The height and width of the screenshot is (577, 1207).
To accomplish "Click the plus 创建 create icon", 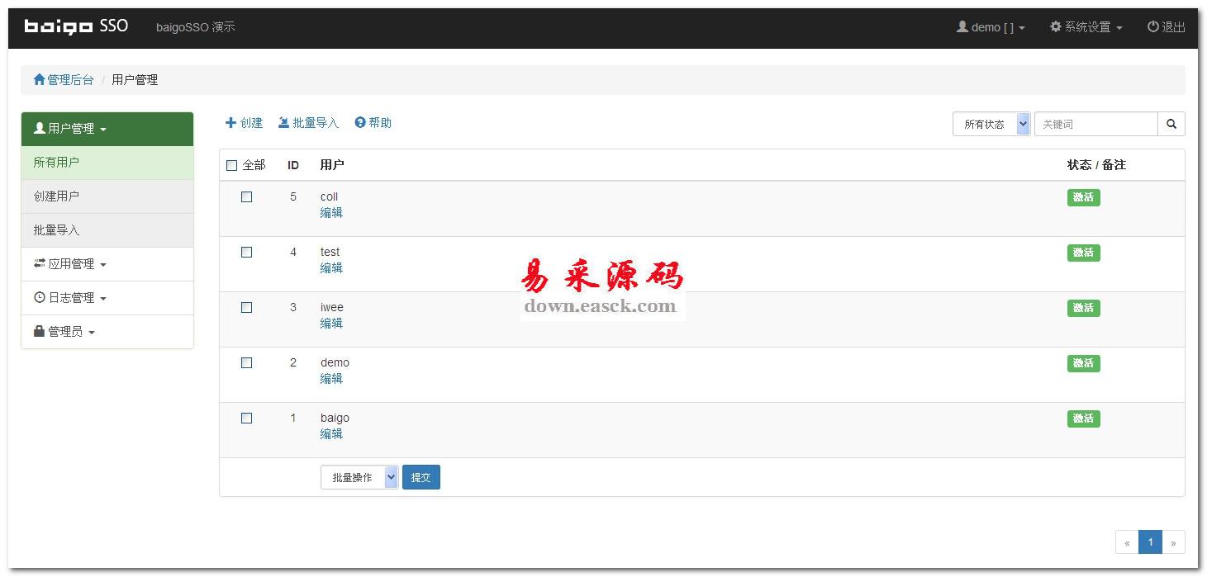I will pyautogui.click(x=231, y=123).
